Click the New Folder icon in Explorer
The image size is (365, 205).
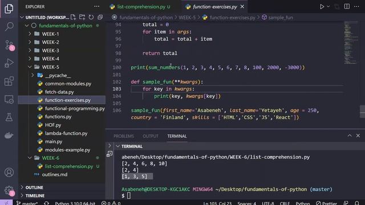tap(82, 17)
